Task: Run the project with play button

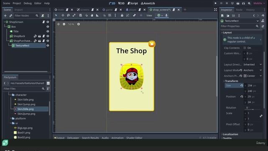Action: point(216,3)
